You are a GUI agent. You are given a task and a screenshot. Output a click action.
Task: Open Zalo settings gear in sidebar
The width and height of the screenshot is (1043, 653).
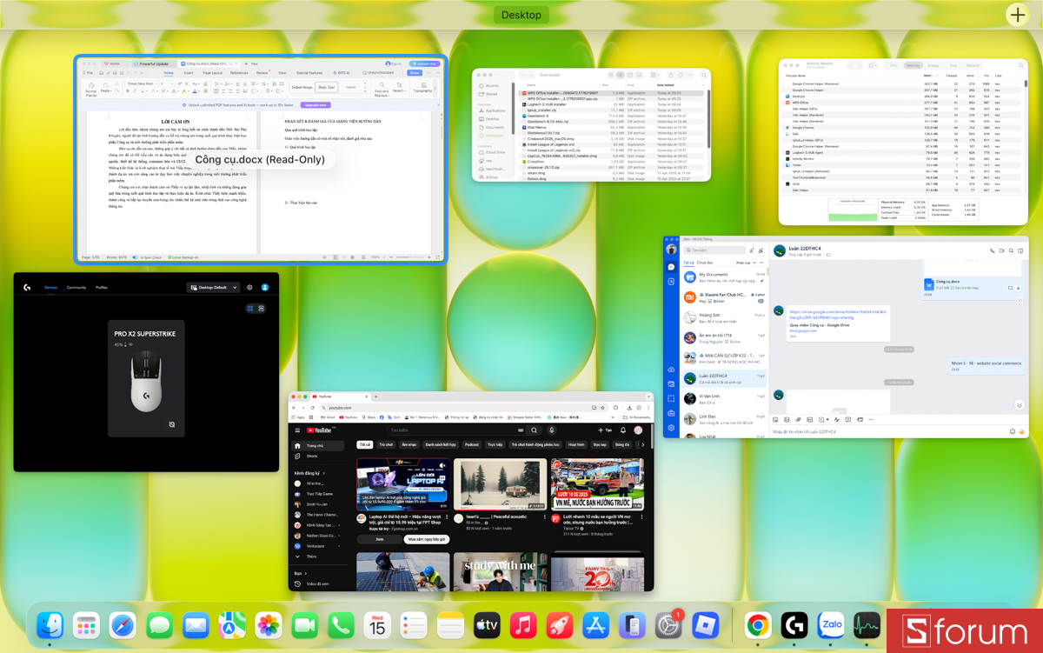coord(671,428)
